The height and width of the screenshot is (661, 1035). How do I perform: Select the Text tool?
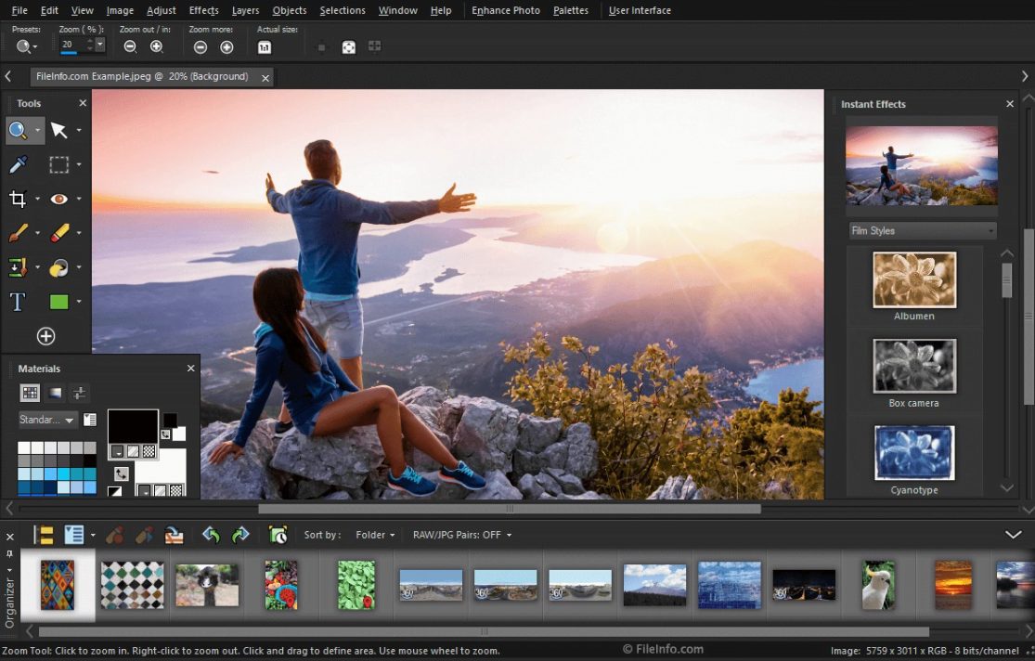coord(17,301)
